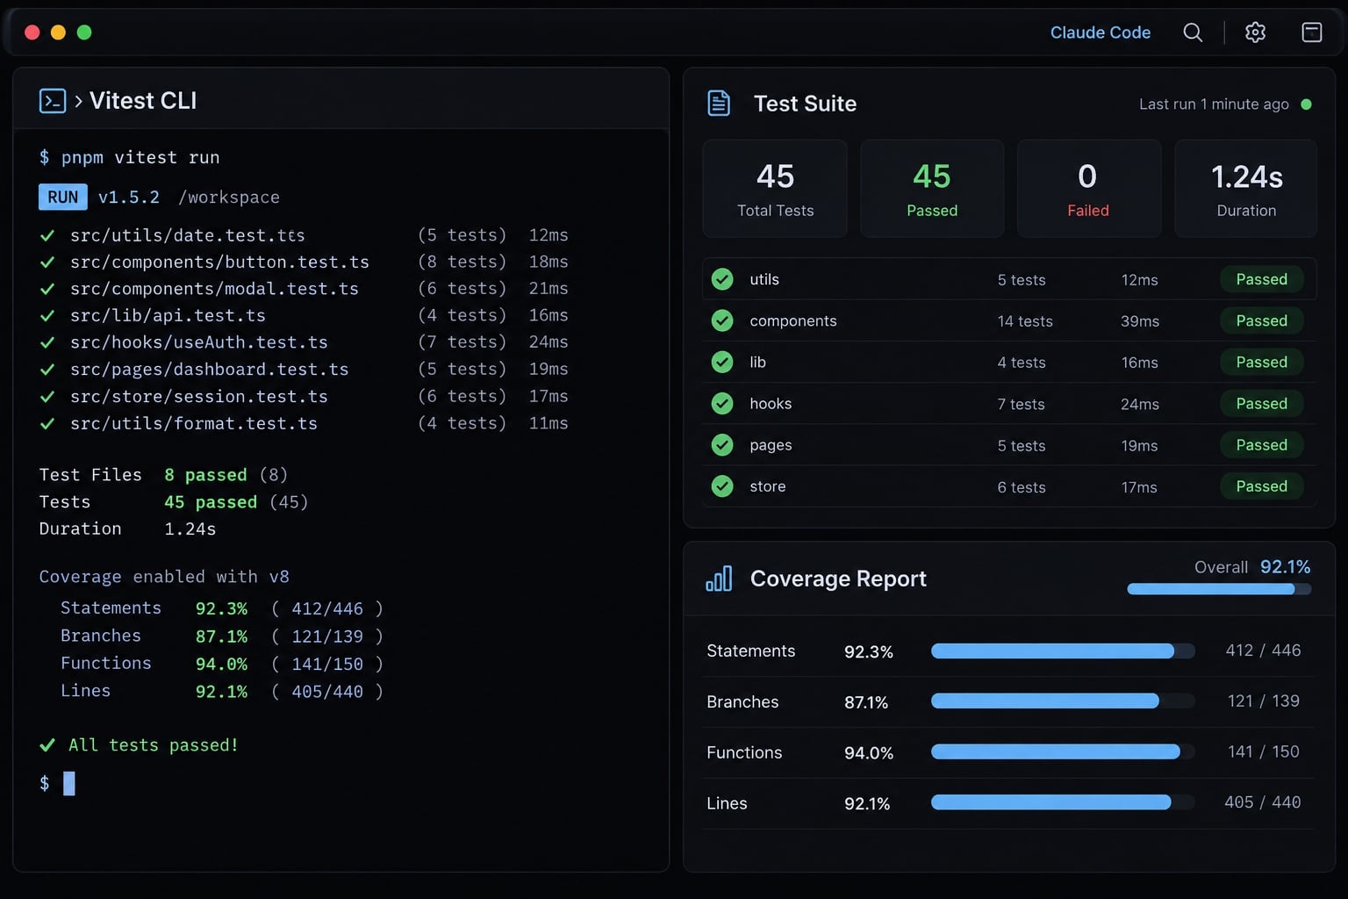Click the green check icon for utils
The height and width of the screenshot is (899, 1348).
click(x=722, y=279)
